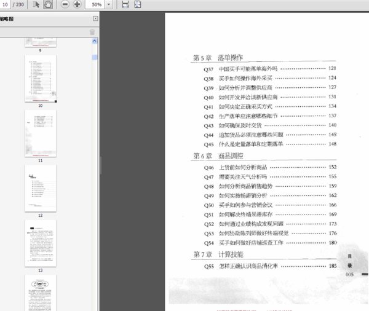Click the Q54 entry on page 180
The image size is (369, 311).
[x=270, y=243]
